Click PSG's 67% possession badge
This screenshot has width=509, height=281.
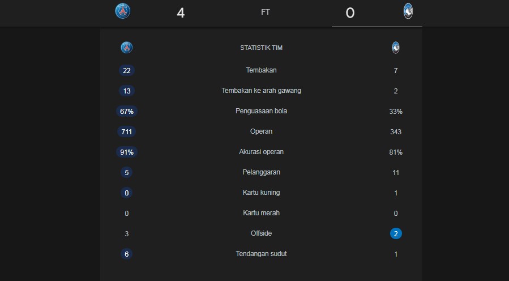127,112
